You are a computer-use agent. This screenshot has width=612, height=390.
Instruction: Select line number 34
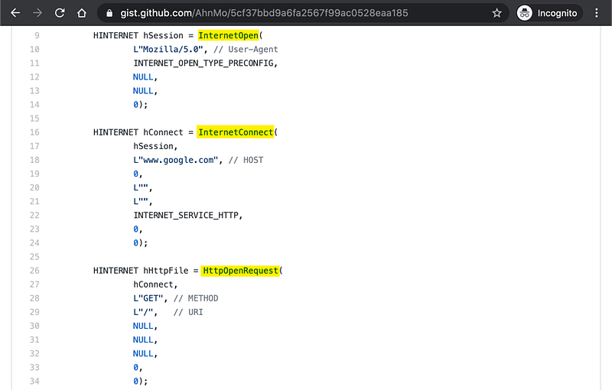(34, 381)
